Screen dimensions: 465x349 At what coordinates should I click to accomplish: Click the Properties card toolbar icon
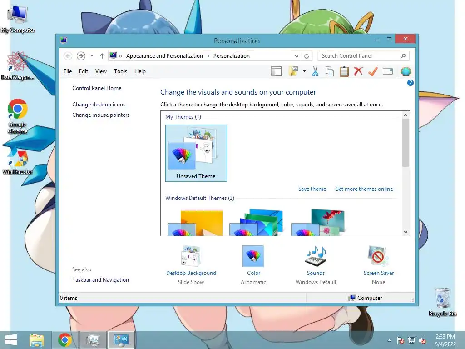coord(388,71)
